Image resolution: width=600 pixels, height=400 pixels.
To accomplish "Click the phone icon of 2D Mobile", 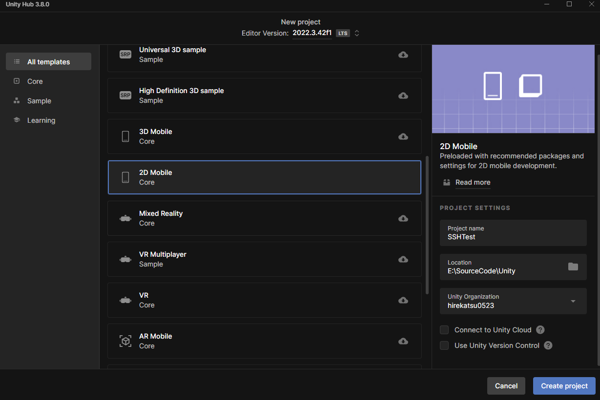I will click(125, 177).
